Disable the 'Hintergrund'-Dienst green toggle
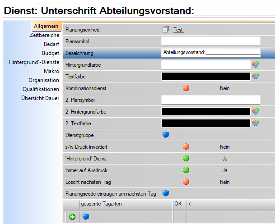This screenshot has width=275, height=224. 186,158
